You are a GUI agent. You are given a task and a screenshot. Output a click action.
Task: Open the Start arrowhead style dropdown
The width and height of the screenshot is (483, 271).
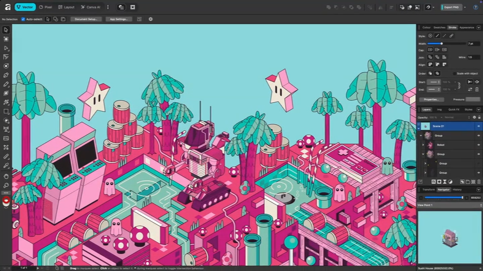[435, 82]
